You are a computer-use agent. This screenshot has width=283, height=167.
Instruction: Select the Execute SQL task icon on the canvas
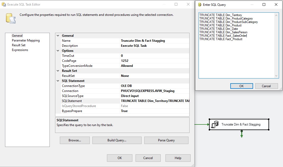(215, 124)
